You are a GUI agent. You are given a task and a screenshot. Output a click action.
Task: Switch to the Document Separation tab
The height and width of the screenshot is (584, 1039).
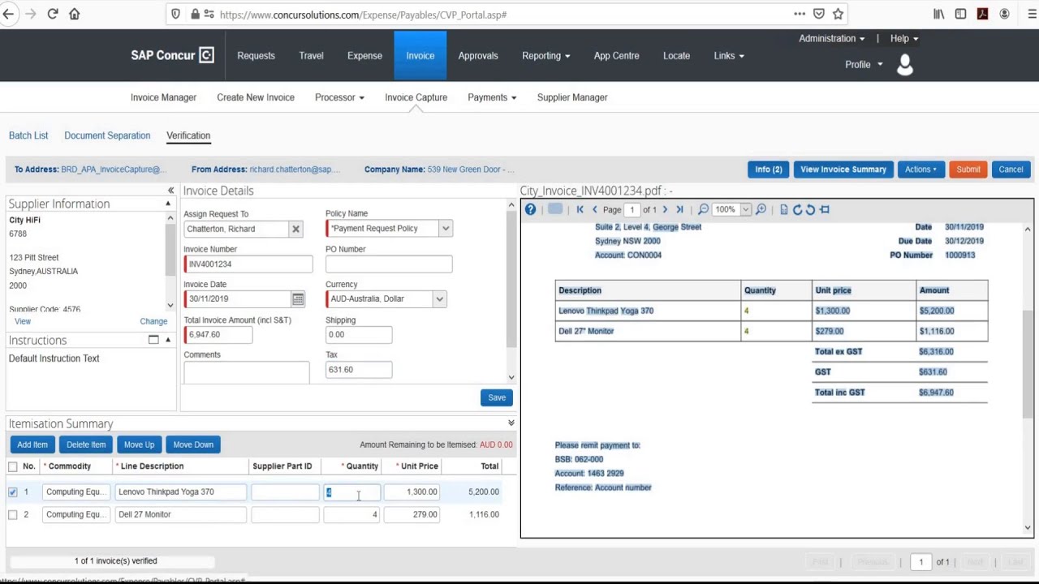[x=107, y=135]
